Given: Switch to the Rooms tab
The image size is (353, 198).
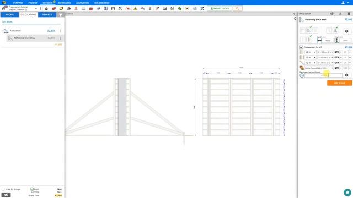Looking at the screenshot, I should [10, 15].
